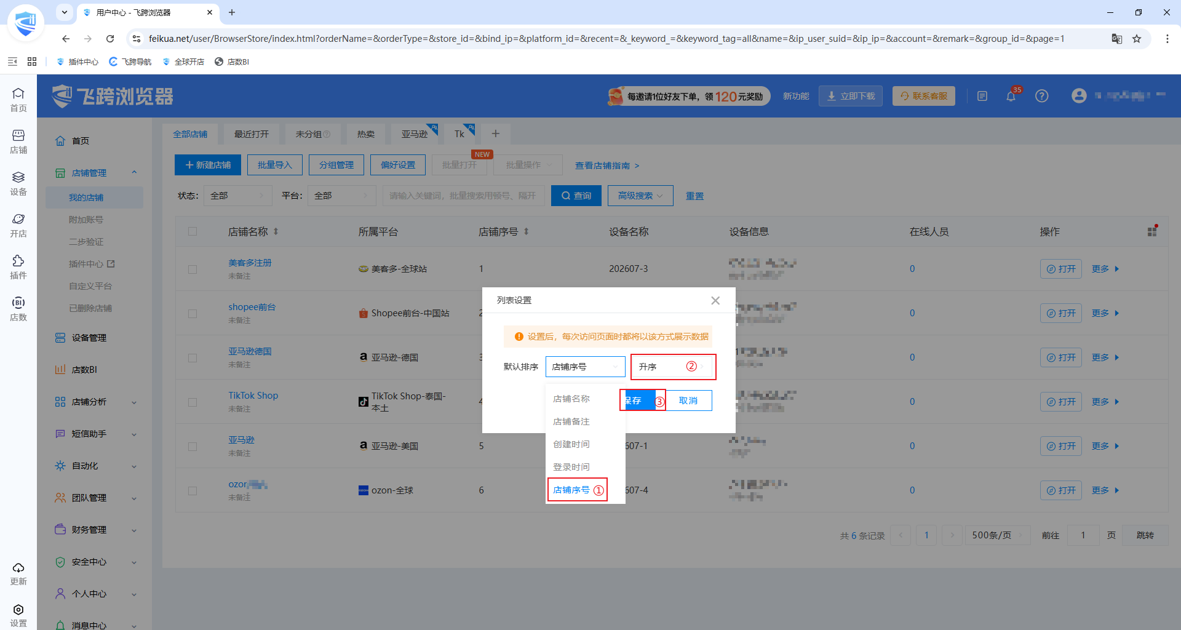
Task: Click the keyword search input field
Action: [463, 196]
